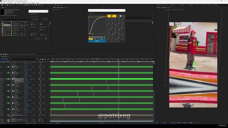Select the straight linear Flow preset curve
Screen dimensions: 228x128
click(x=123, y=39)
